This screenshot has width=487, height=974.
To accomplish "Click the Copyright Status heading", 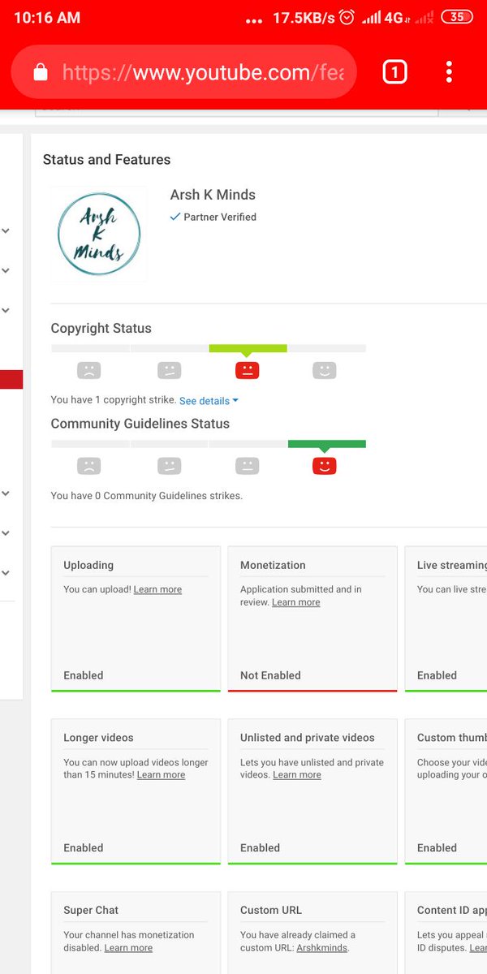I will tap(101, 329).
